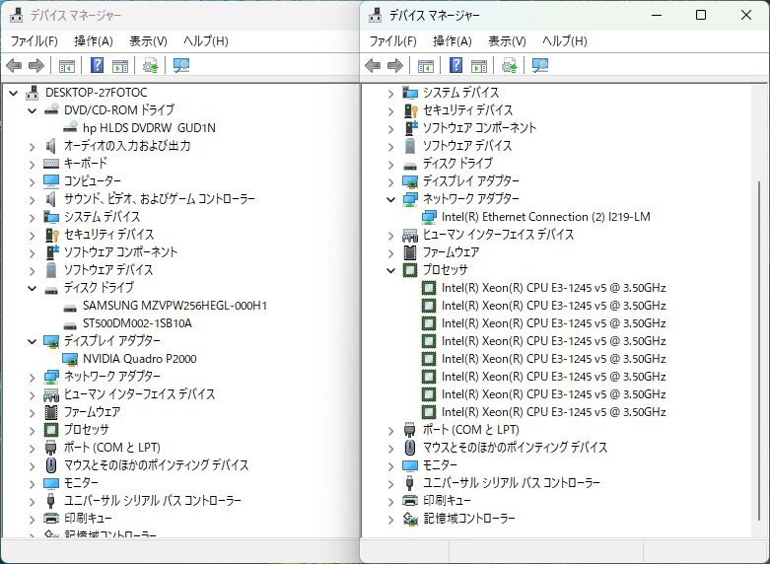Select モニター in right window

pos(440,465)
